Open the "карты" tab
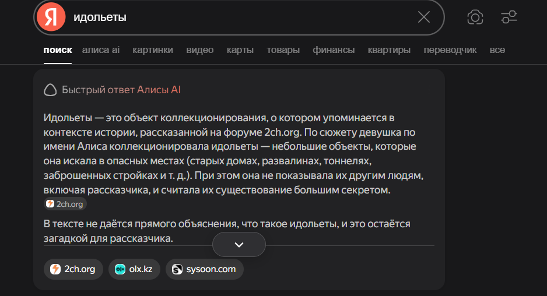Screen dimensions: 547x296 [x=240, y=50]
